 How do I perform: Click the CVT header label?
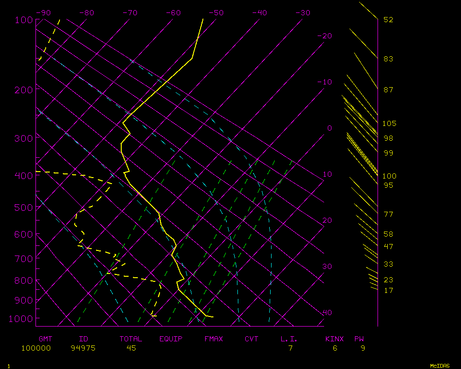[252, 339]
